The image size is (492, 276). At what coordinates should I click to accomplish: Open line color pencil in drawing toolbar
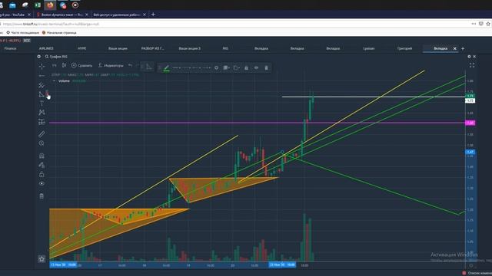(x=167, y=68)
